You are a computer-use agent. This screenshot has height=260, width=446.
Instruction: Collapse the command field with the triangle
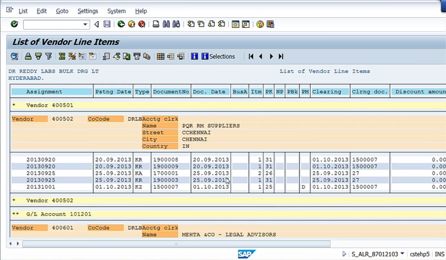[x=97, y=24]
